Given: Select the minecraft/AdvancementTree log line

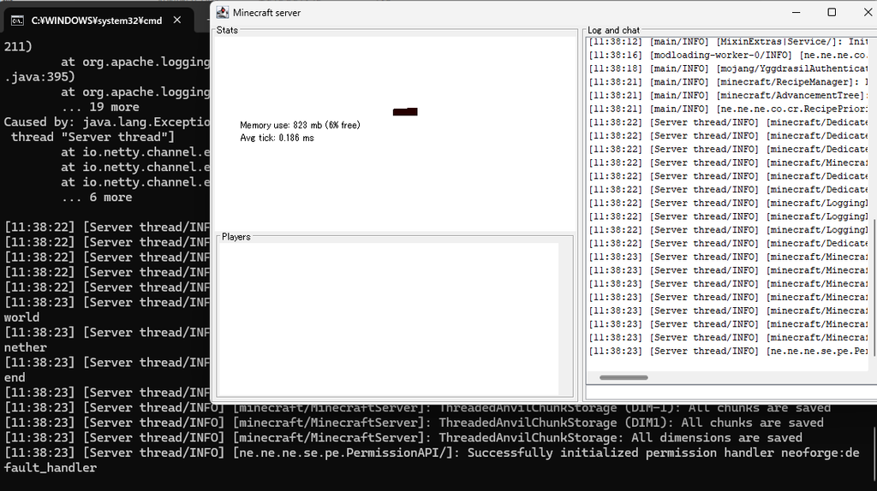Looking at the screenshot, I should click(728, 96).
